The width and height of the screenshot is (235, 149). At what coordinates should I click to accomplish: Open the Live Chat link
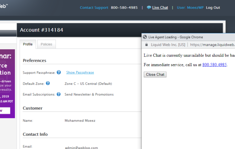click(160, 7)
